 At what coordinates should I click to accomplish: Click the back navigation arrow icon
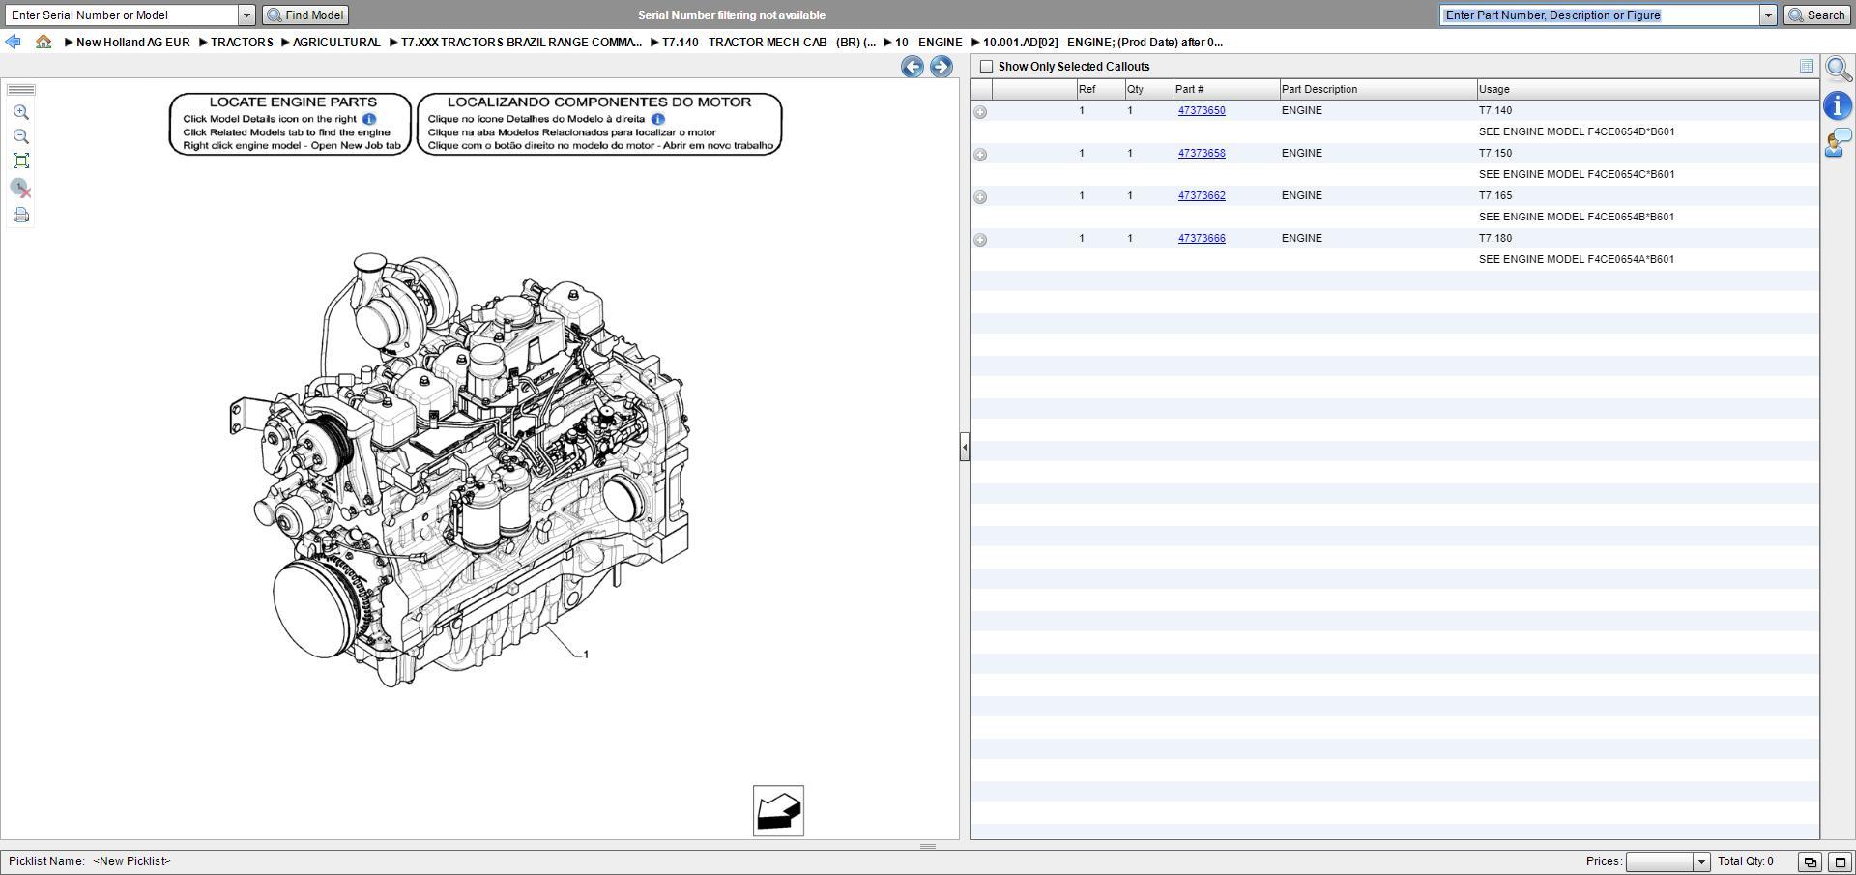pyautogui.click(x=13, y=42)
